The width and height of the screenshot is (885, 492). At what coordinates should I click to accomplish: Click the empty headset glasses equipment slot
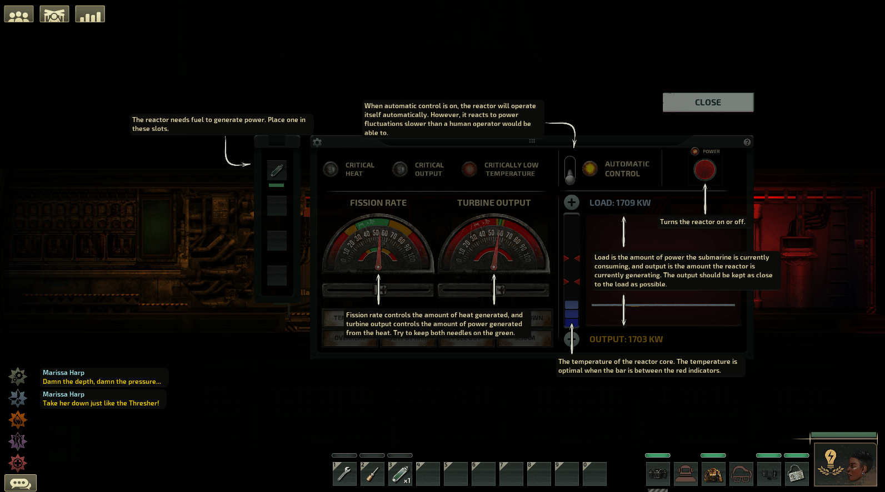pos(741,474)
